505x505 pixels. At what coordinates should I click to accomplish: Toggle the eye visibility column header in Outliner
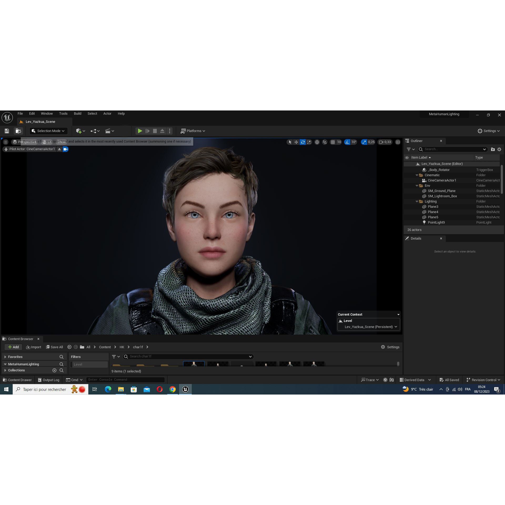[407, 158]
